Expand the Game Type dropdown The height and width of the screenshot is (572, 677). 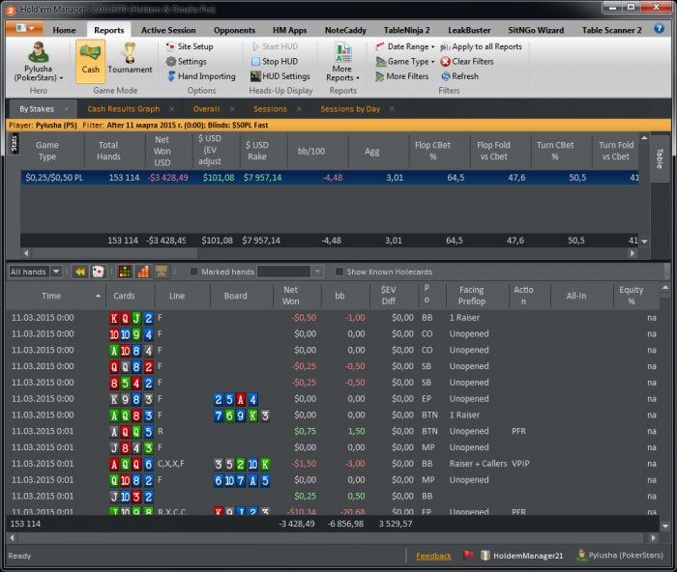[406, 62]
